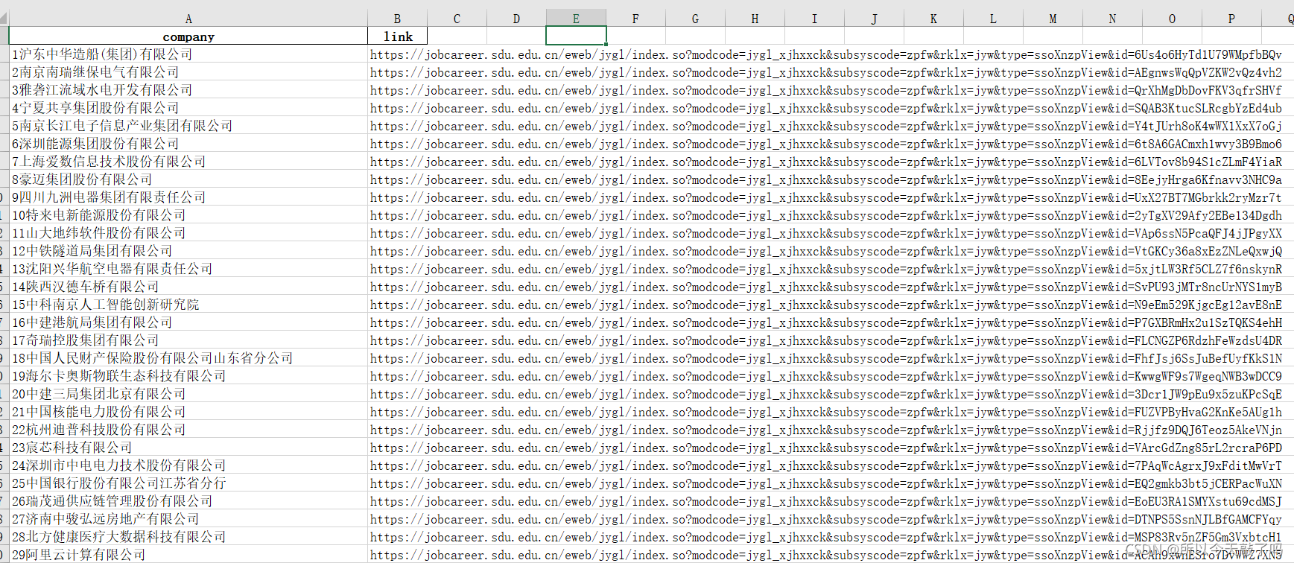Select cell '28北方健康医疗大数据科技有限公司'

188,536
